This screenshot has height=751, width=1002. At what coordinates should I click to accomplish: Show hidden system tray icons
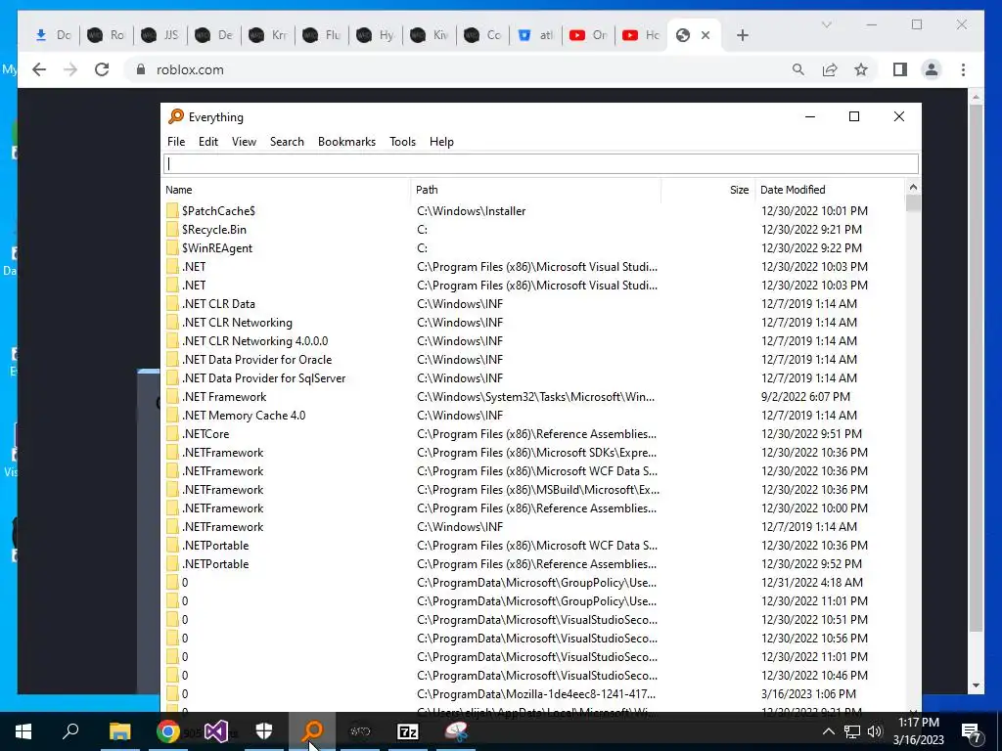click(828, 731)
